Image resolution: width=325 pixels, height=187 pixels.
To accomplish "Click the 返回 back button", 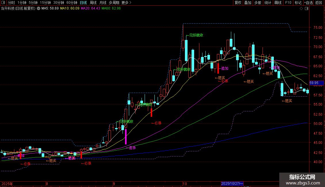I will (x=319, y=3).
